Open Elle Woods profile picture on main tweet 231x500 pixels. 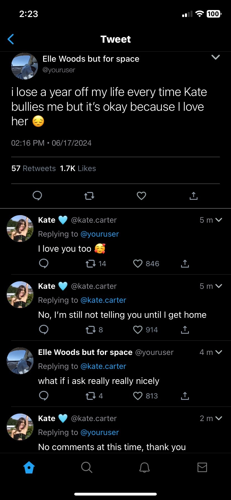25,66
